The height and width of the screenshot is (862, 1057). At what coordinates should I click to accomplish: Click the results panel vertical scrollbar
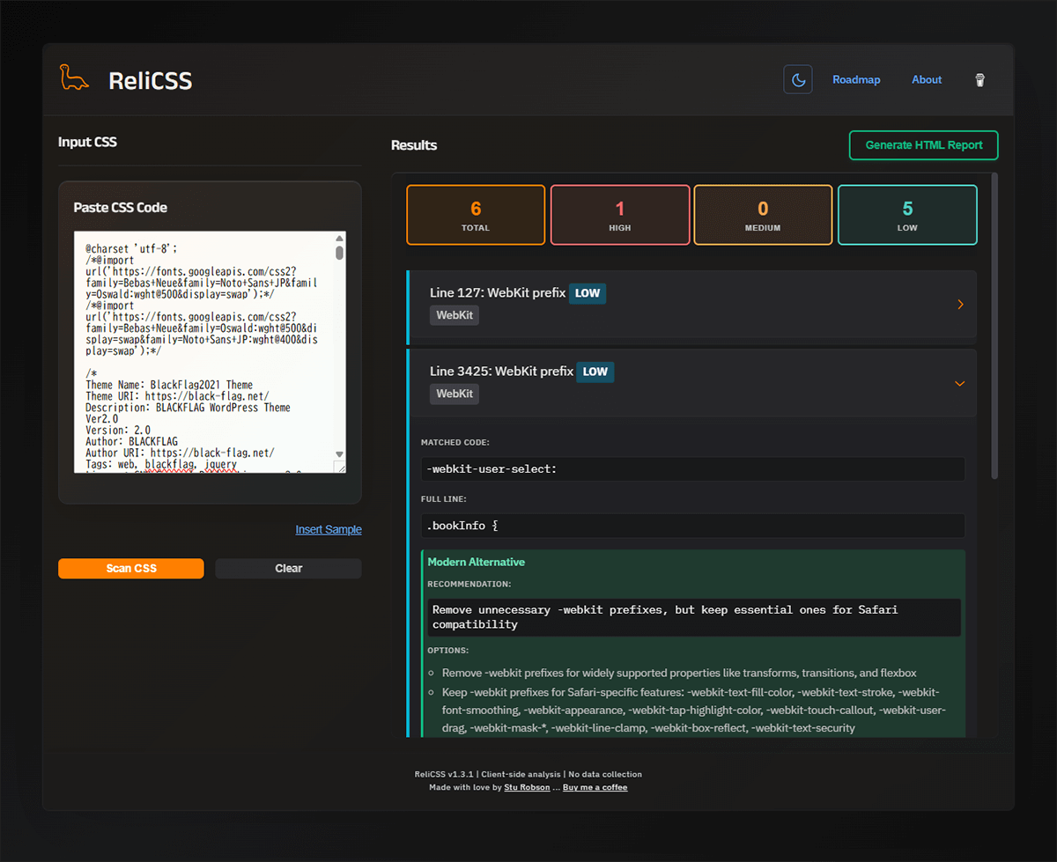pyautogui.click(x=994, y=326)
